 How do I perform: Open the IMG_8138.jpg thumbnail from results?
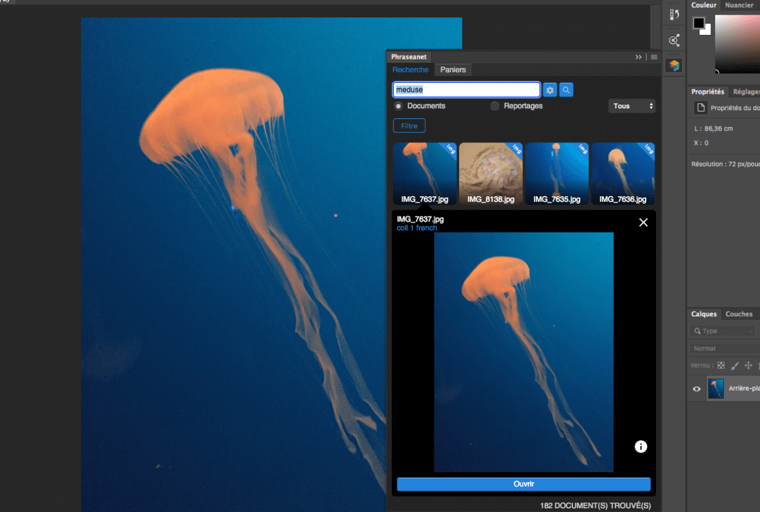point(491,171)
